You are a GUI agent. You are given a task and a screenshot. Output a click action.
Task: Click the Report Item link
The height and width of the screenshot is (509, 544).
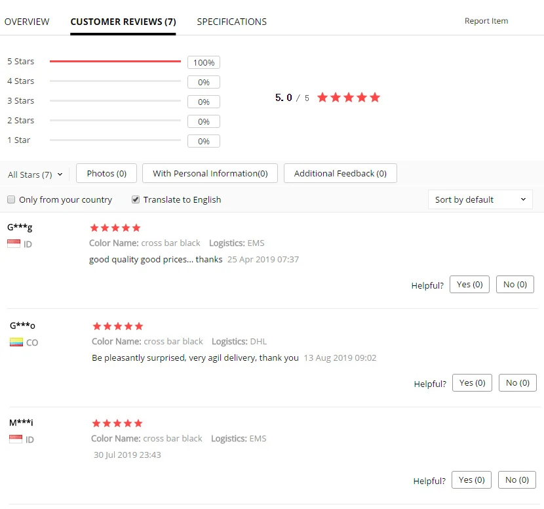[486, 21]
